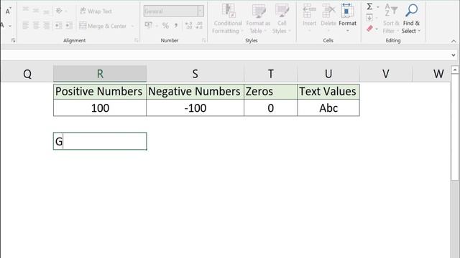Click the Accounting Number Format icon
The height and width of the screenshot is (258, 460).
pos(149,26)
